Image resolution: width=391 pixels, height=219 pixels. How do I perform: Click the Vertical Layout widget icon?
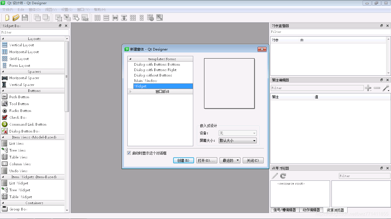[x=5, y=45]
